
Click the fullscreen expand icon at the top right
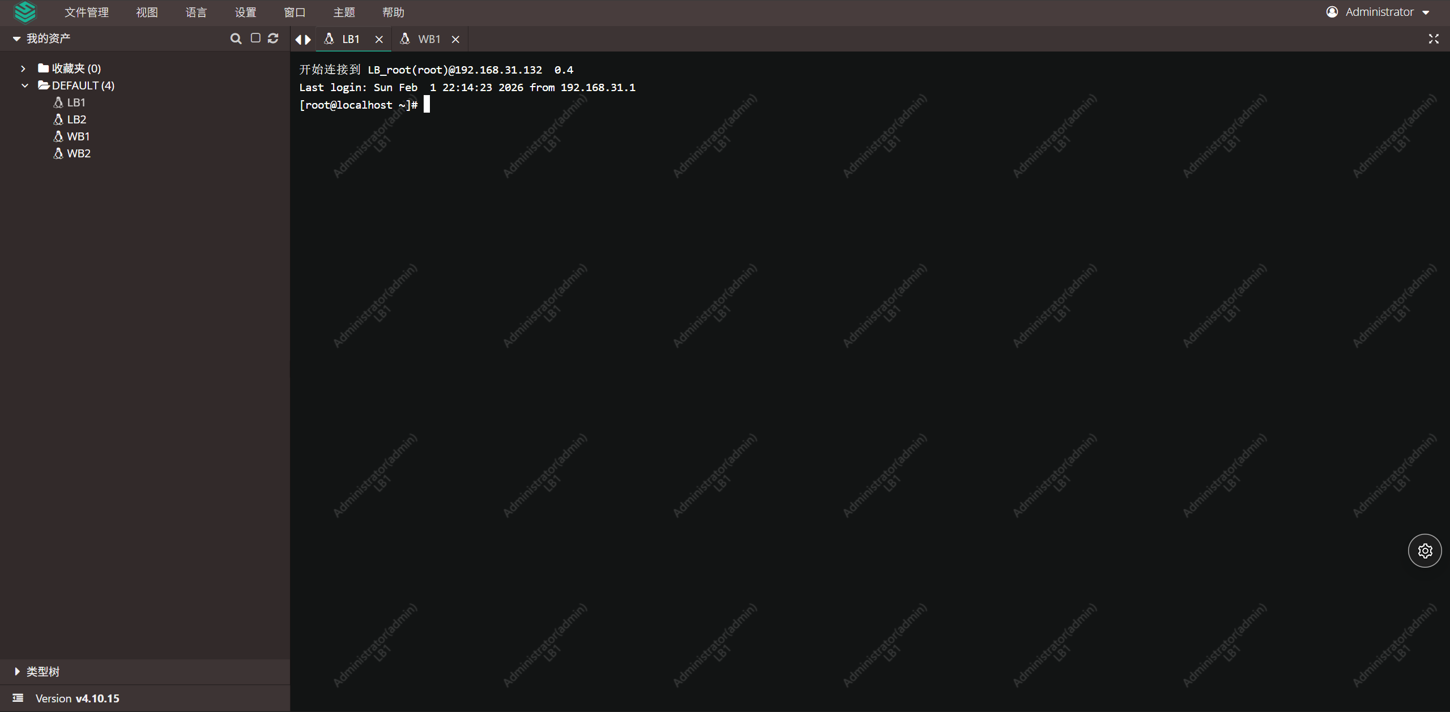coord(1434,39)
